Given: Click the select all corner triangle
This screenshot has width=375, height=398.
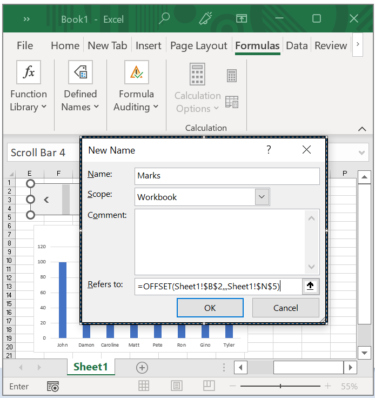Looking at the screenshot, I should 11,174.
